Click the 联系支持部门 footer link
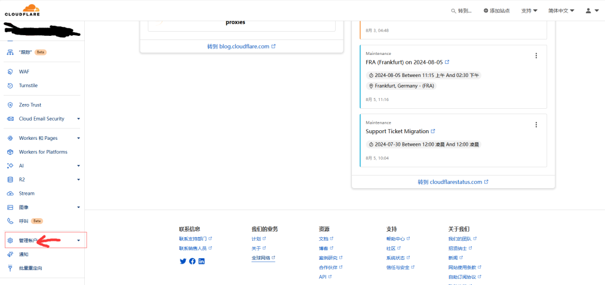 coord(196,238)
